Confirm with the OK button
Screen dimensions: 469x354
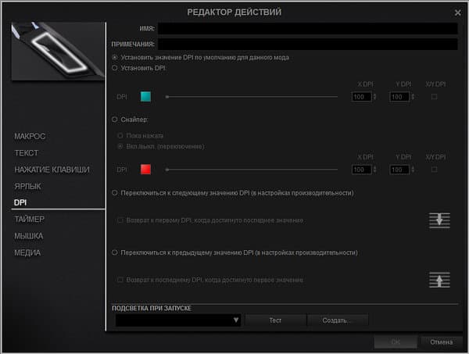tap(396, 342)
